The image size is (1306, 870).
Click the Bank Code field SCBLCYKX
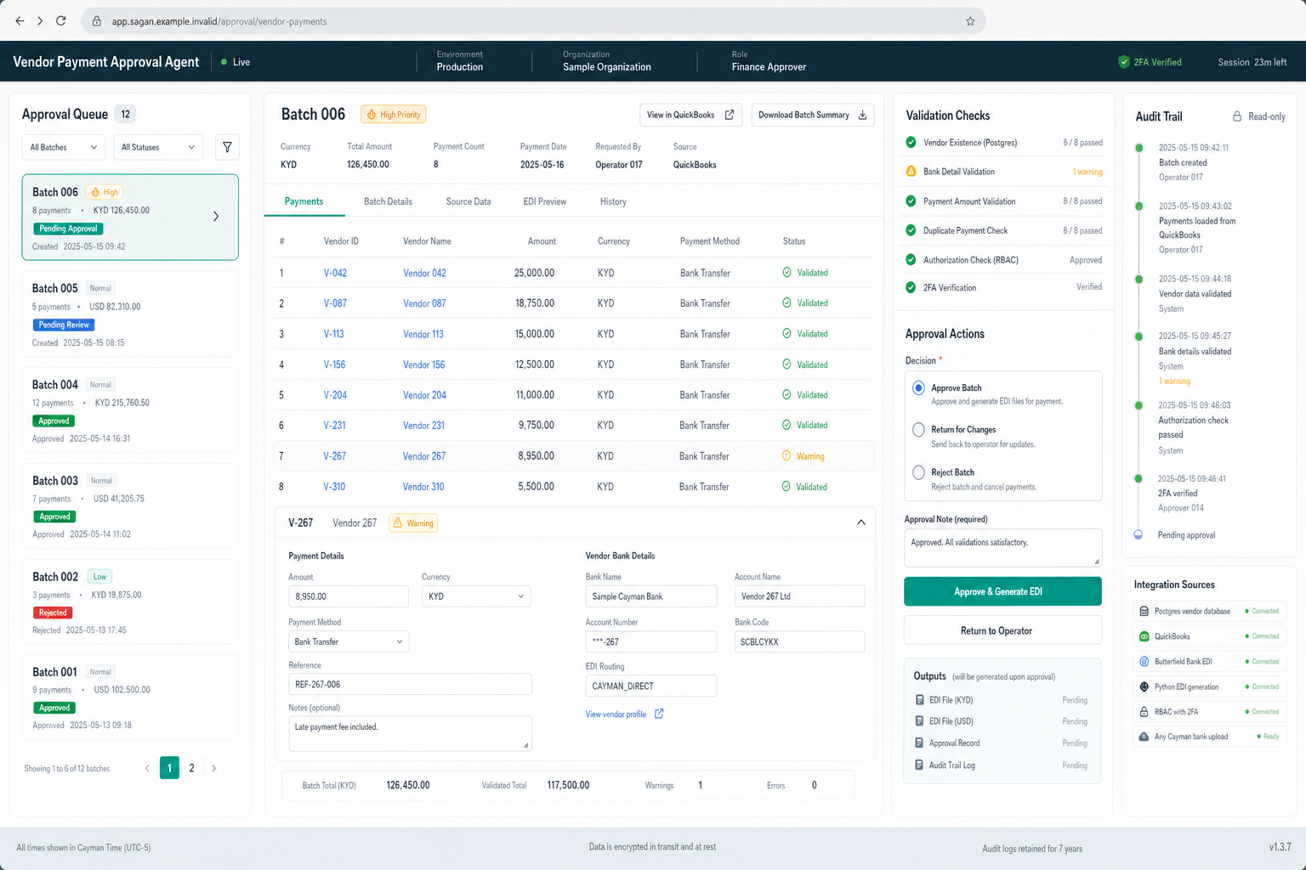(x=799, y=641)
